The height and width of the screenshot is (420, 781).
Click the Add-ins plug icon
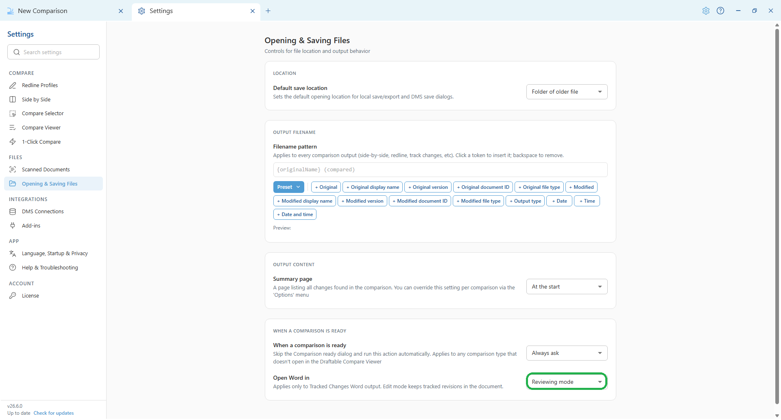[x=13, y=226]
